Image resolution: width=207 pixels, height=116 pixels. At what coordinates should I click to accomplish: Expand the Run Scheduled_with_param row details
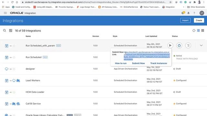(201, 45)
